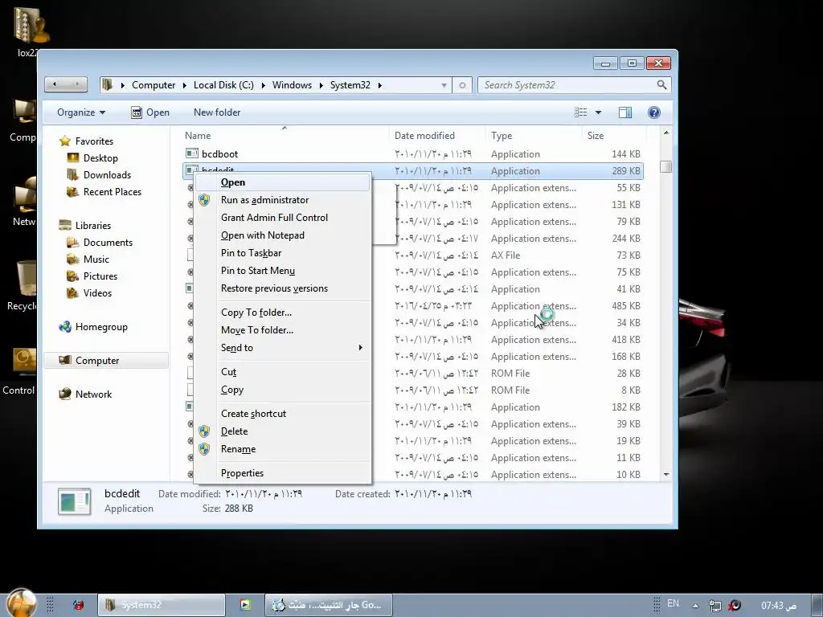The image size is (823, 617).
Task: Select Pin to Taskbar
Action: (x=283, y=253)
